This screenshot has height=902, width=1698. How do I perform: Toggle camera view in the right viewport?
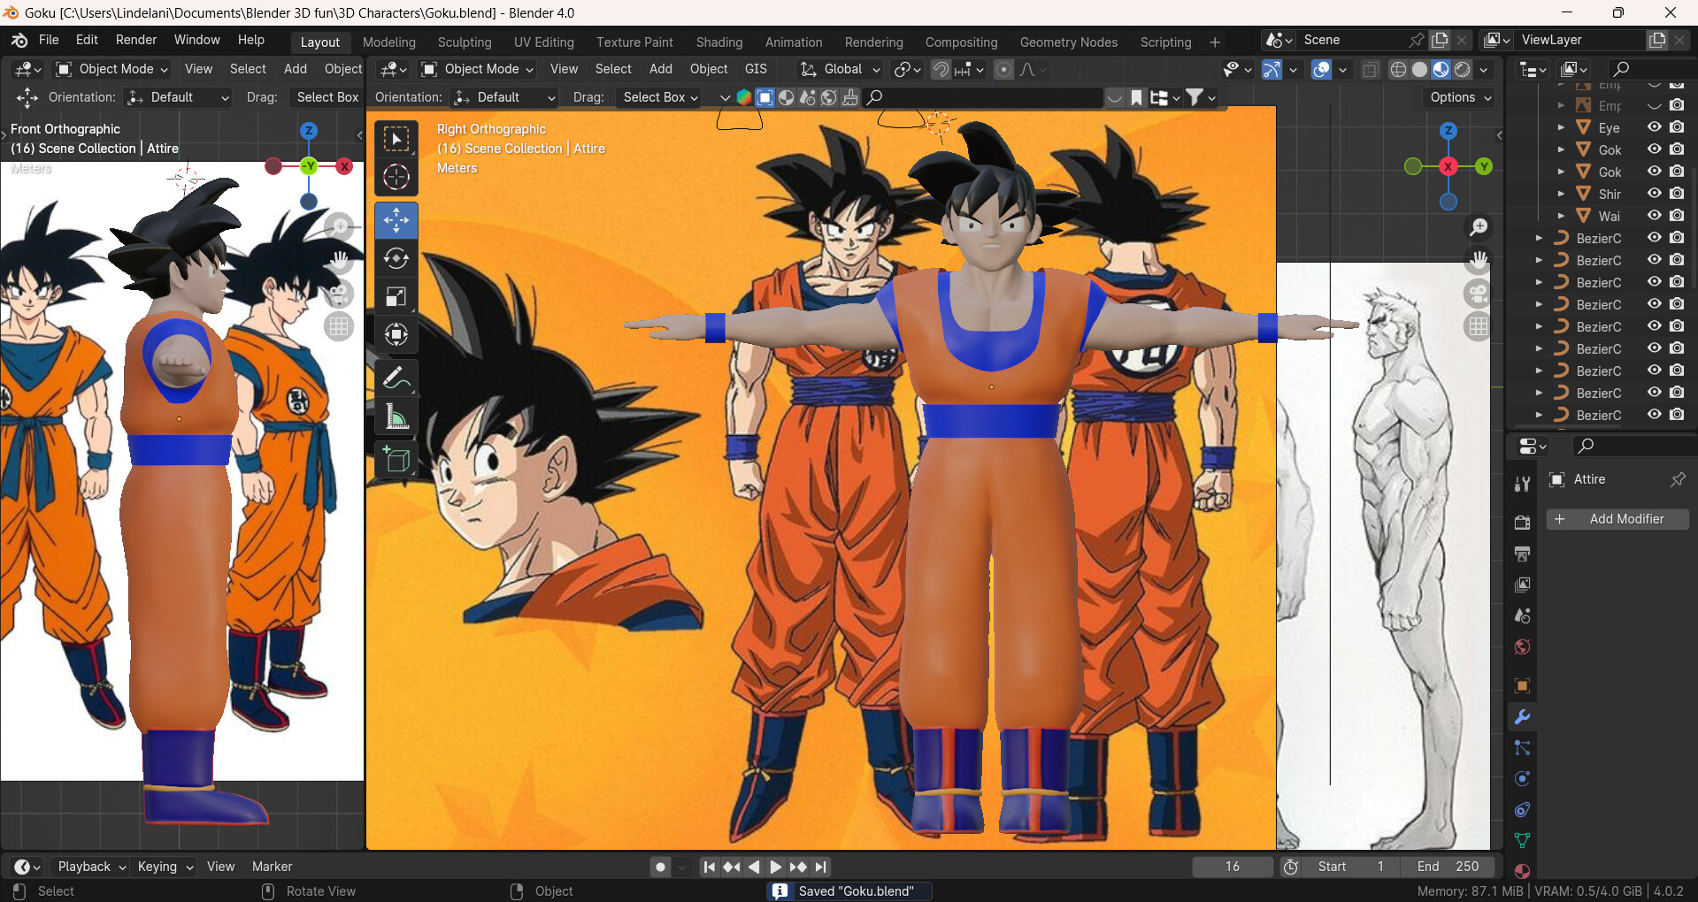coord(1479,294)
